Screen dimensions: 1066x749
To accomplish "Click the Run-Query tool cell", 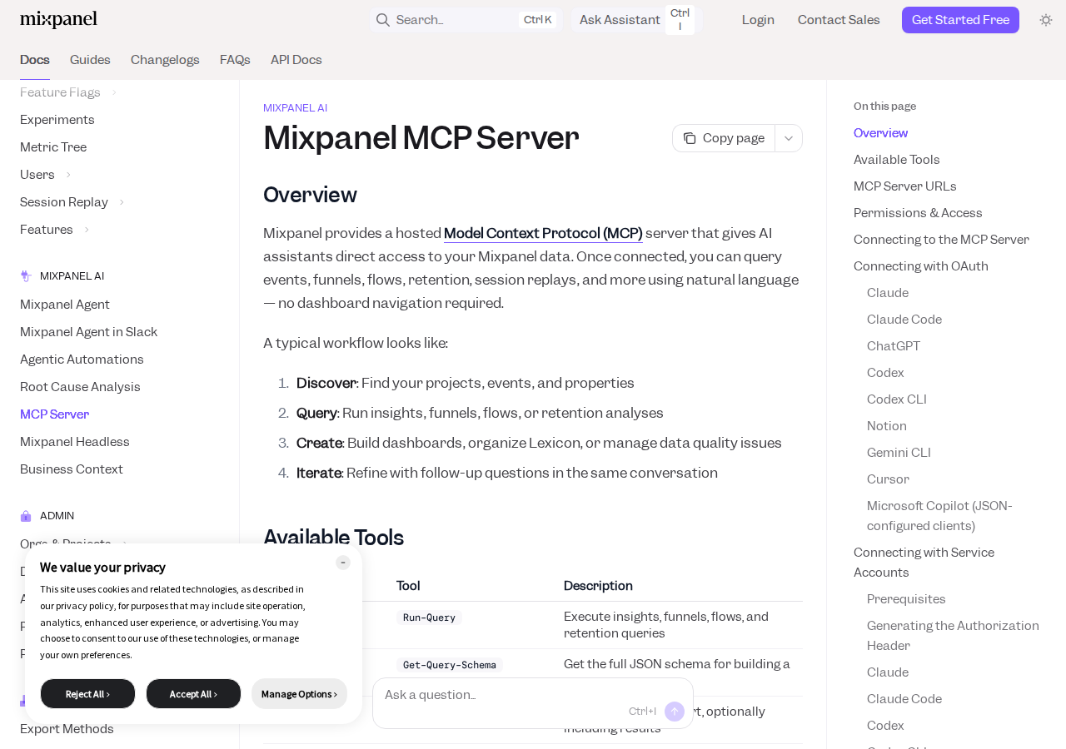I will [429, 618].
